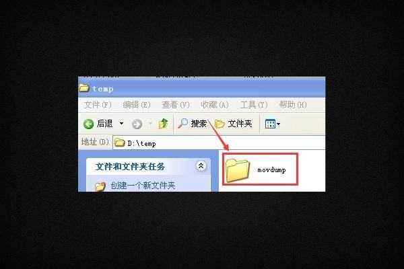The image size is (404, 269).
Task: Click the D:\temp address field
Action: tap(219, 143)
